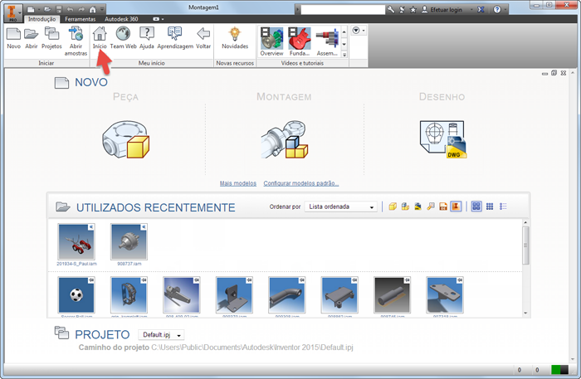Click Efetuar login sign-in button
581x379 pixels.
[442, 10]
